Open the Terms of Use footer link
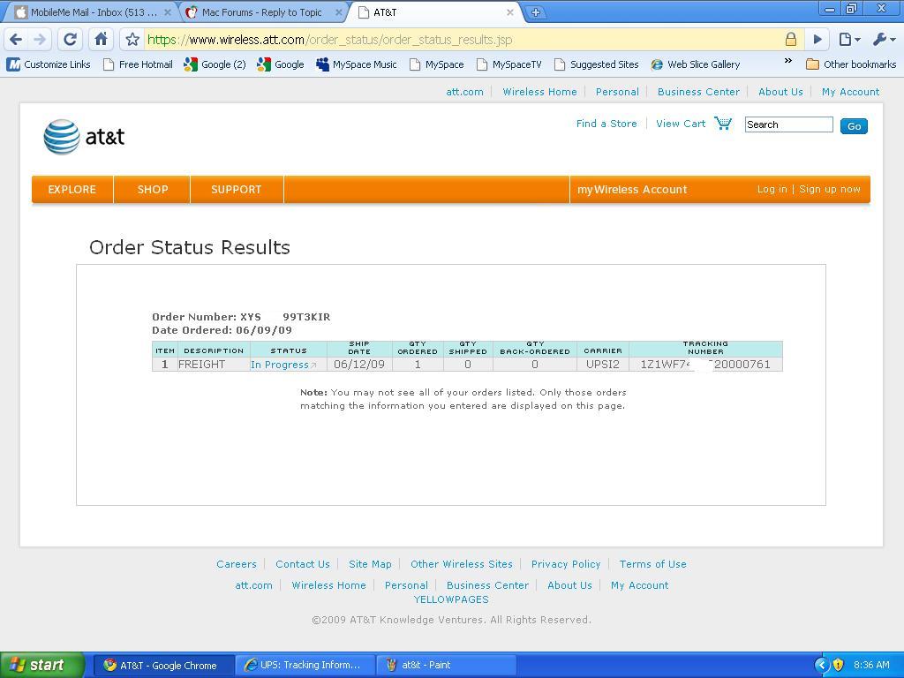This screenshot has height=678, width=904. (x=652, y=564)
